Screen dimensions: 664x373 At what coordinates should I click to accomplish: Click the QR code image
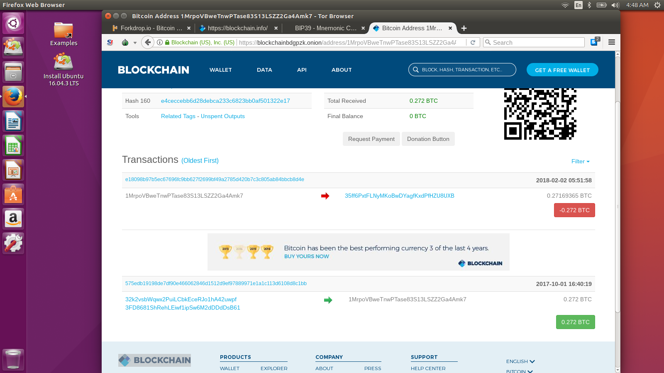[x=540, y=114]
